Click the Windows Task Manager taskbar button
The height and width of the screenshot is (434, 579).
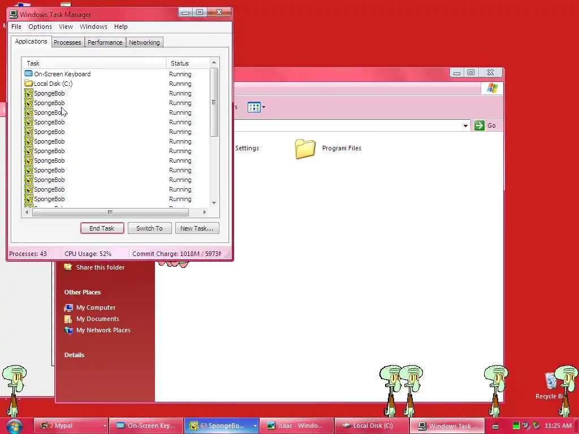447,426
